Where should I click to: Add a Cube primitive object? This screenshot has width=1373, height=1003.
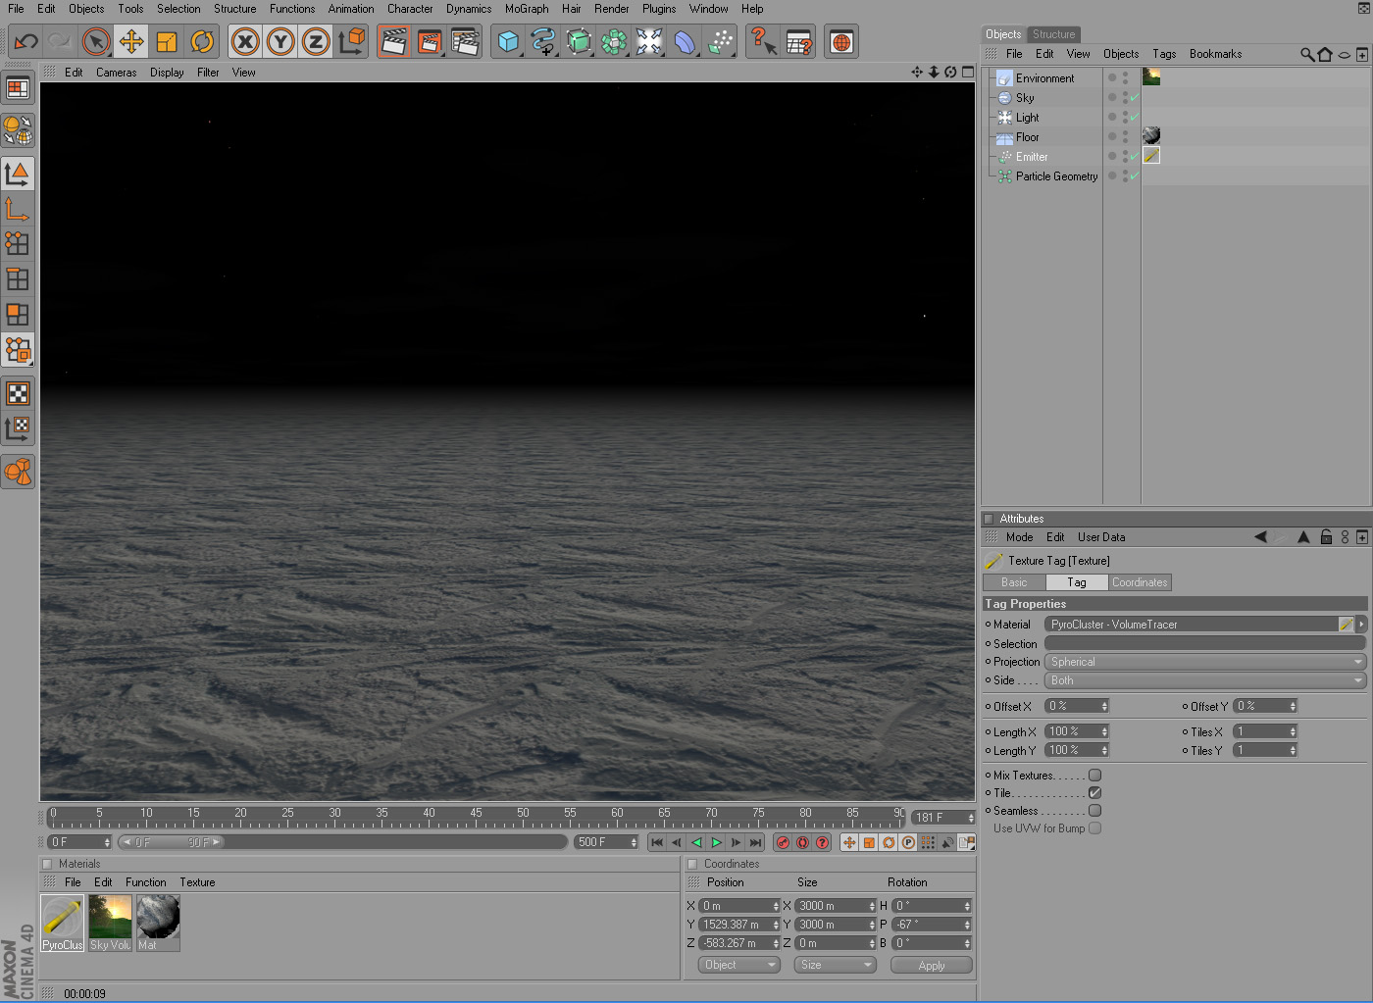(508, 41)
